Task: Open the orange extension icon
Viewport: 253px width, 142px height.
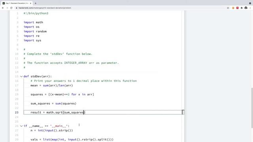Action: tap(233, 8)
